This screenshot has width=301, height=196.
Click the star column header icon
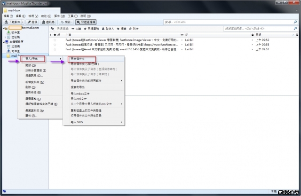tap(55, 35)
